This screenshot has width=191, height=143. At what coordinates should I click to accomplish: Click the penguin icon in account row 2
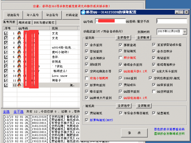[x=19, y=38]
